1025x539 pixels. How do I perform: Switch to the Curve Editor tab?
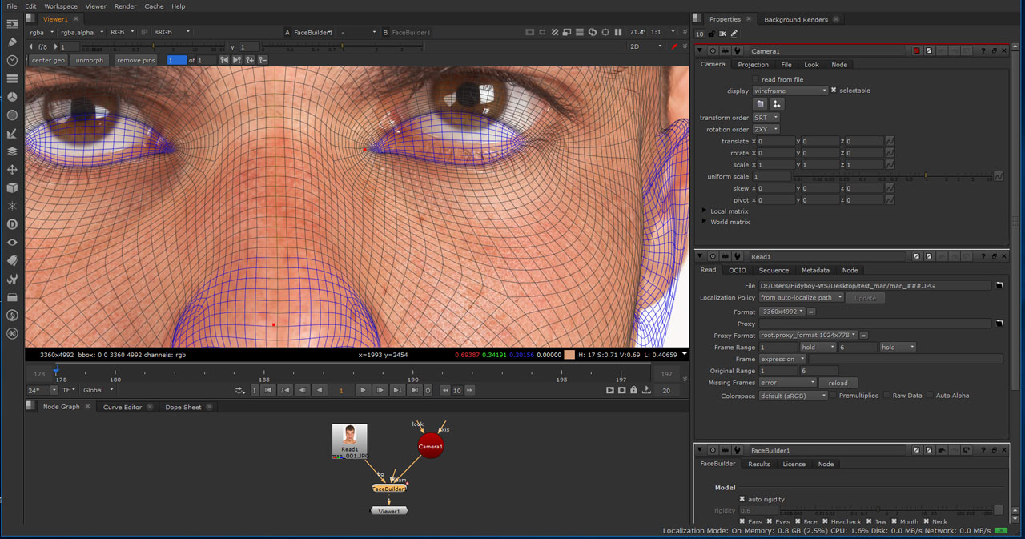click(122, 407)
